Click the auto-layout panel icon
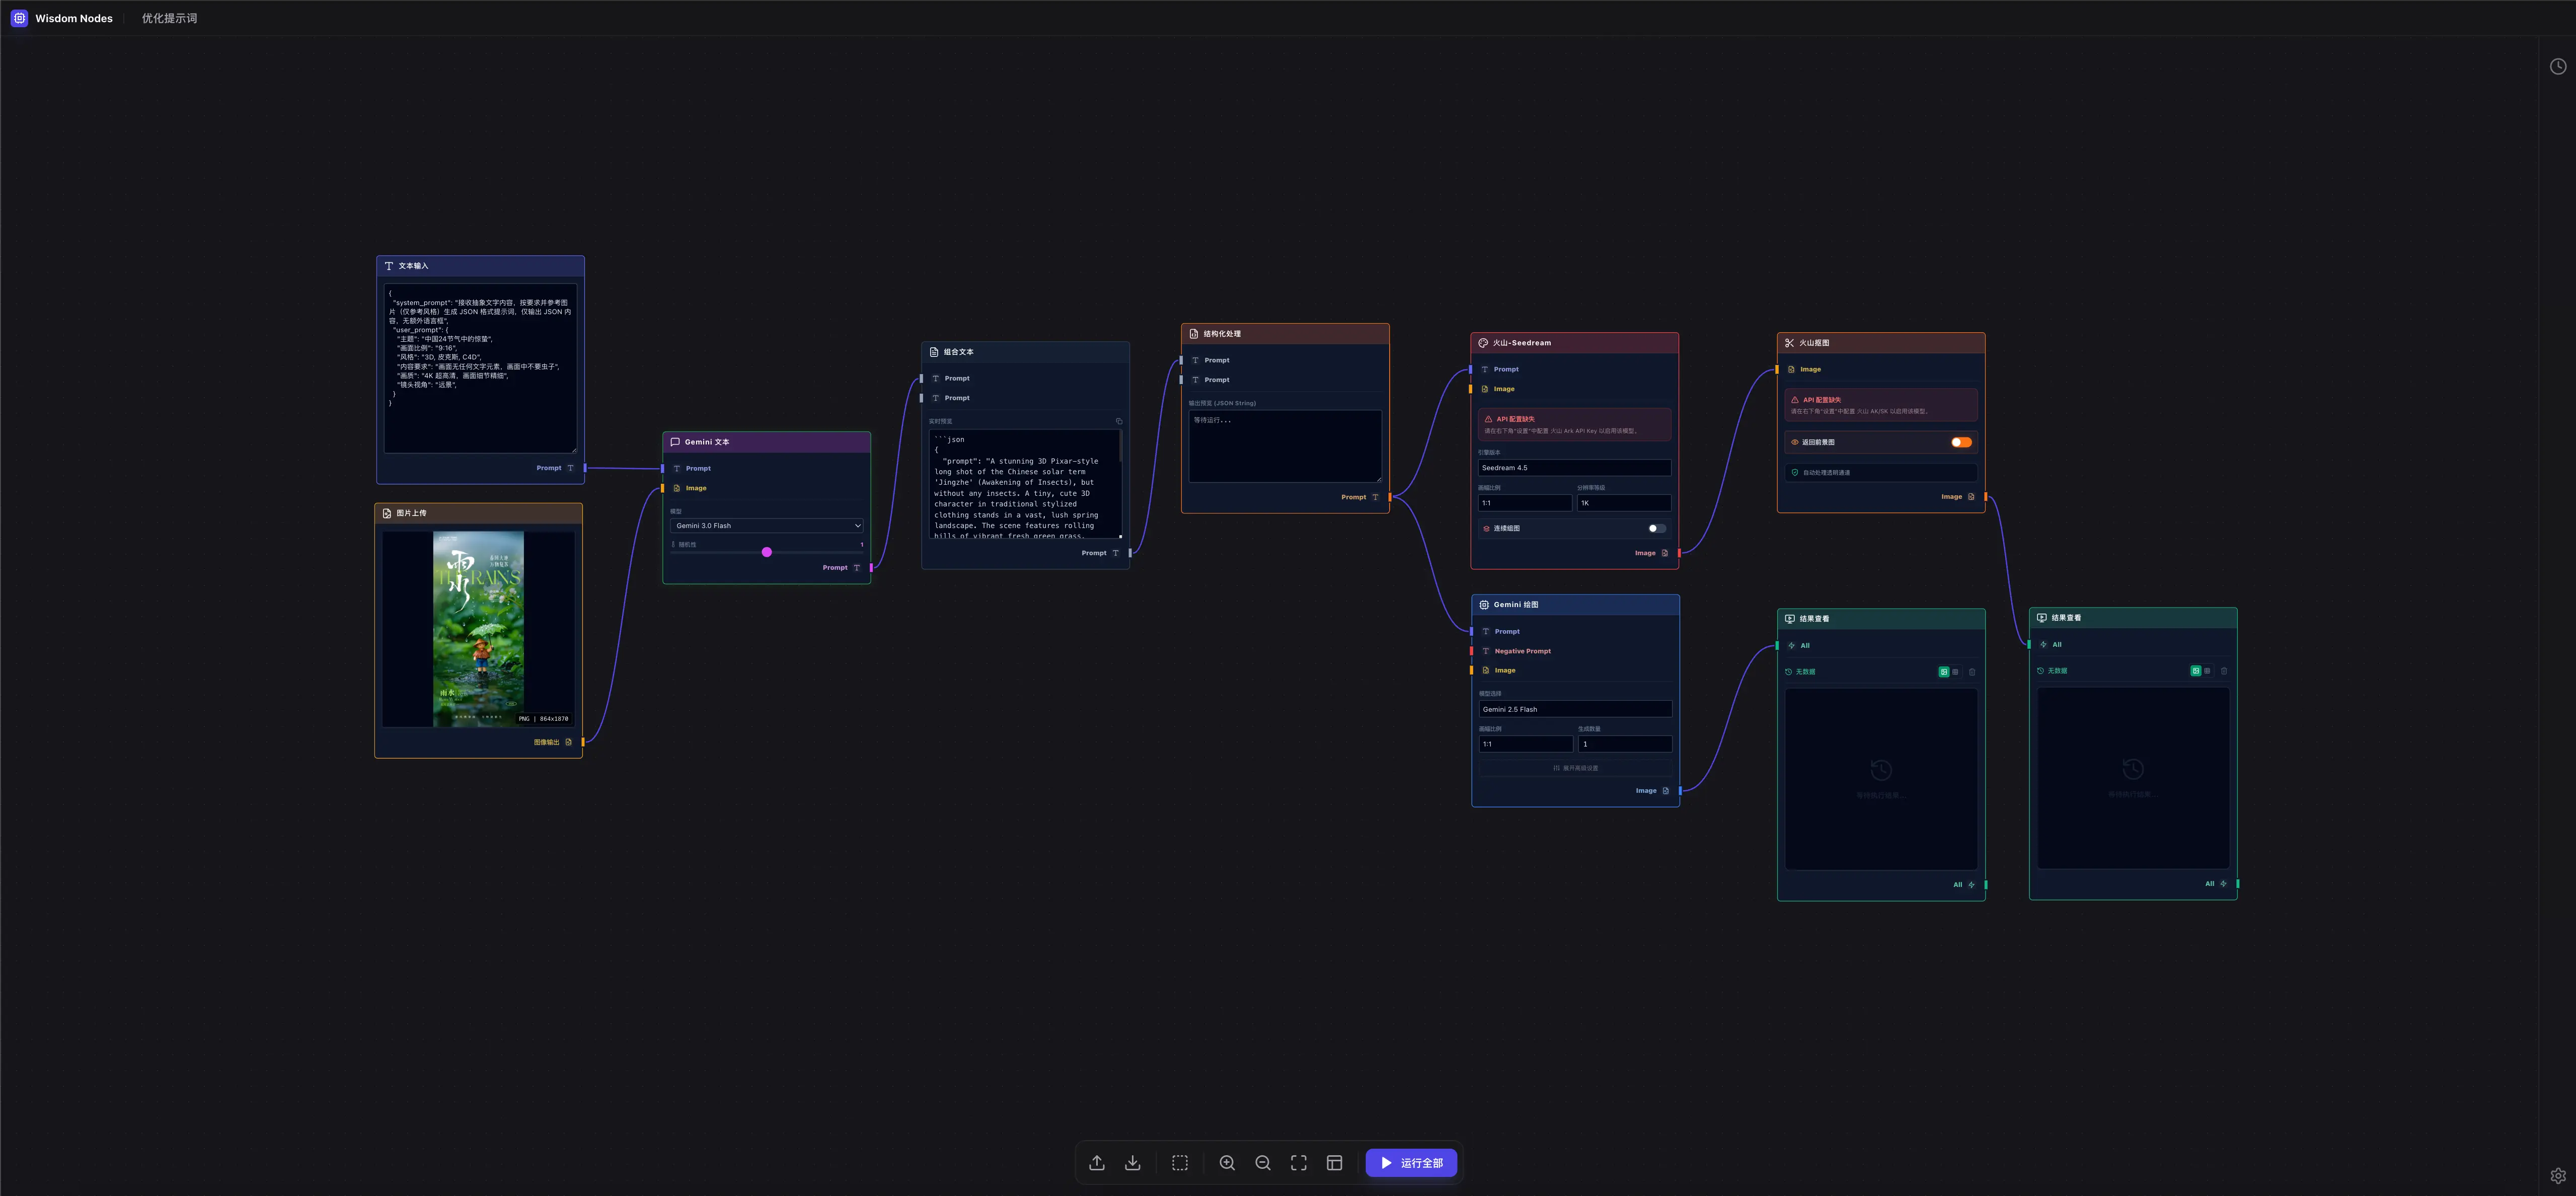Screen dimensions: 2576x1196 1334,1162
